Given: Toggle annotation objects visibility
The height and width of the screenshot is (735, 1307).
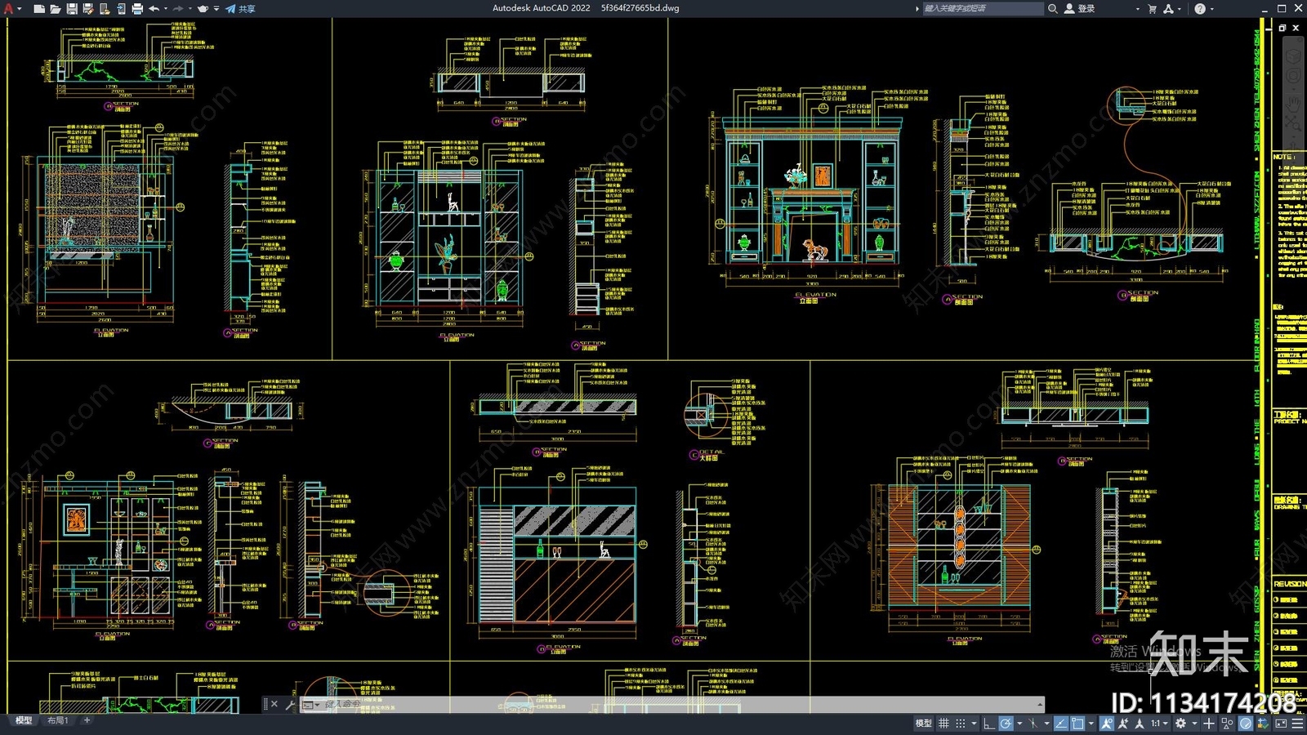Looking at the screenshot, I should click(1107, 723).
